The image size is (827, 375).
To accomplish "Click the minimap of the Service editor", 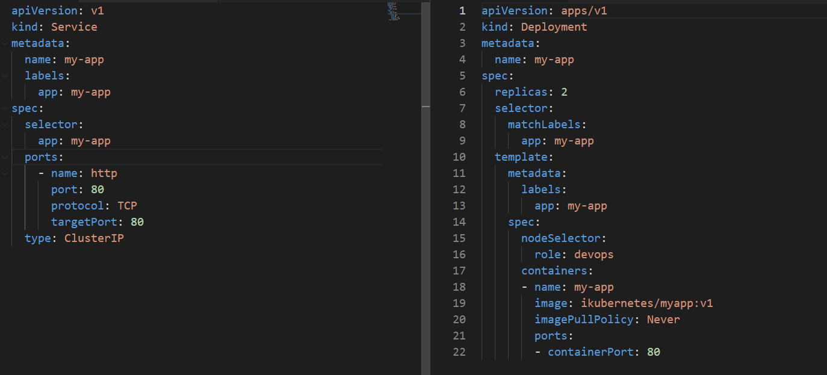I will pyautogui.click(x=394, y=11).
